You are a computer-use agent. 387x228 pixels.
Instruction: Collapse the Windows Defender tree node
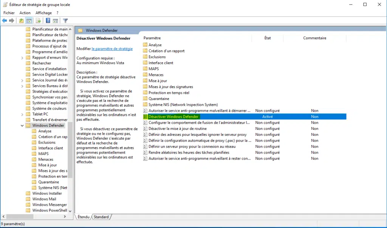click(22, 125)
